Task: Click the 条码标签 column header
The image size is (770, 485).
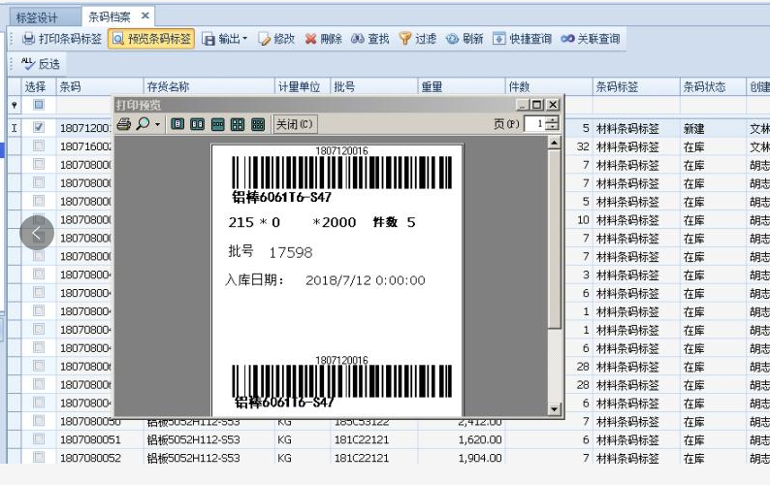Action: tap(636, 87)
